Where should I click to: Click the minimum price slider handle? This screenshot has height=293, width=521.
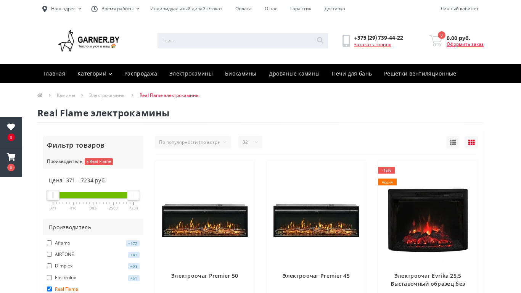[53, 195]
